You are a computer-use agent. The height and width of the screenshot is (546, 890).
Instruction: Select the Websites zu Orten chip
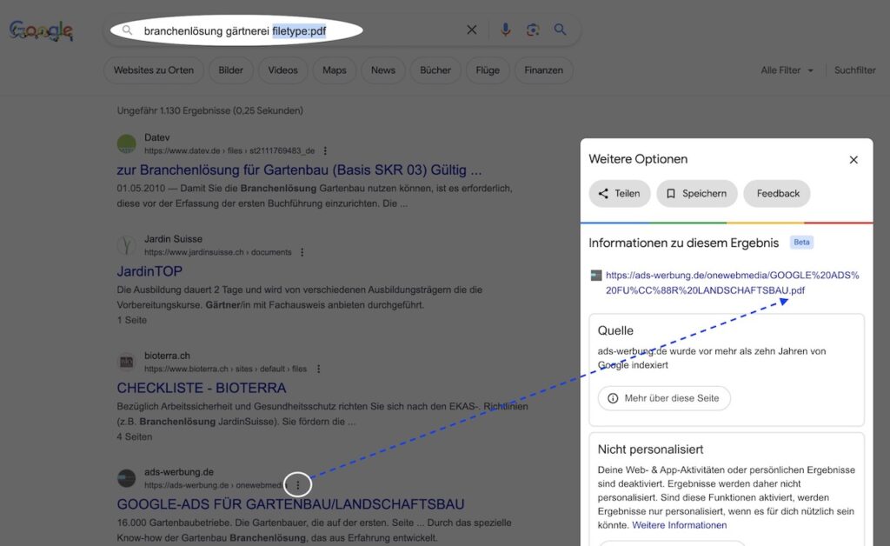pos(153,70)
